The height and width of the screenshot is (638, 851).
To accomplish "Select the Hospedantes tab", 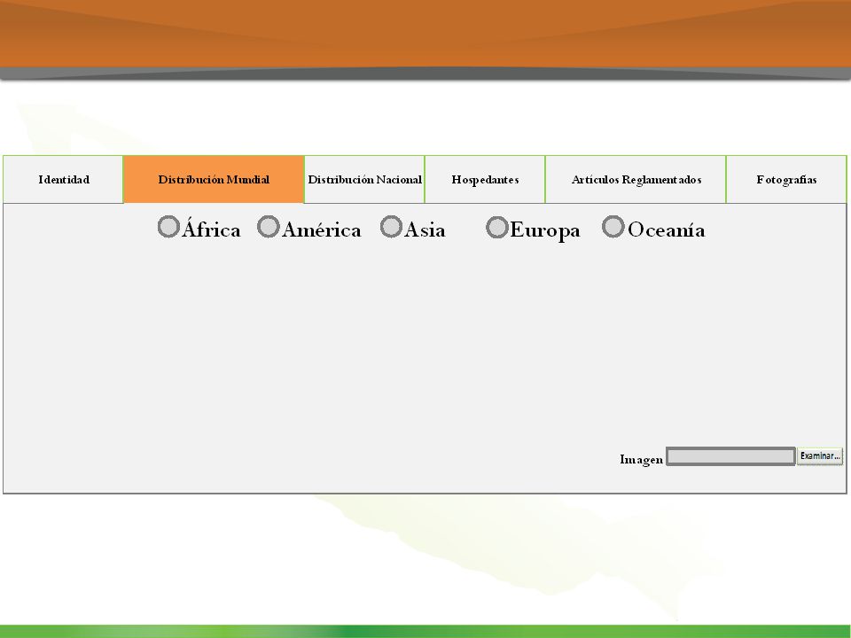I will point(485,180).
